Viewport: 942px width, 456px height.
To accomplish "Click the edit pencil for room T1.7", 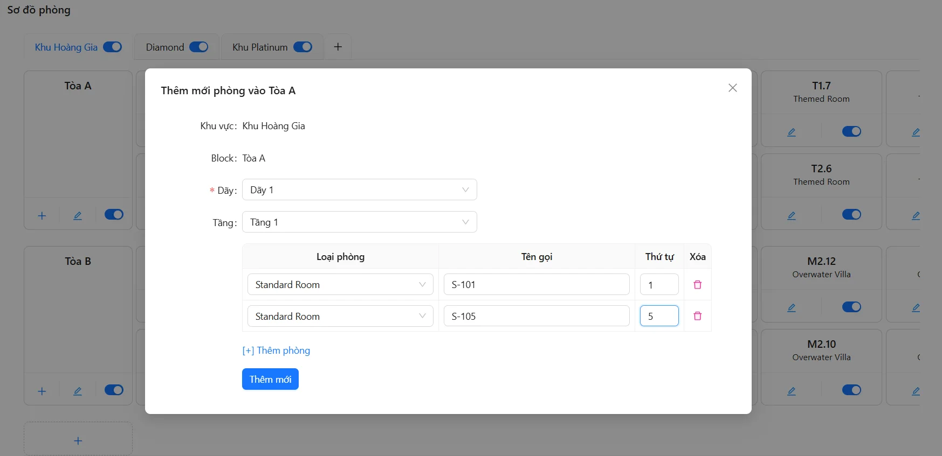I will tap(791, 132).
